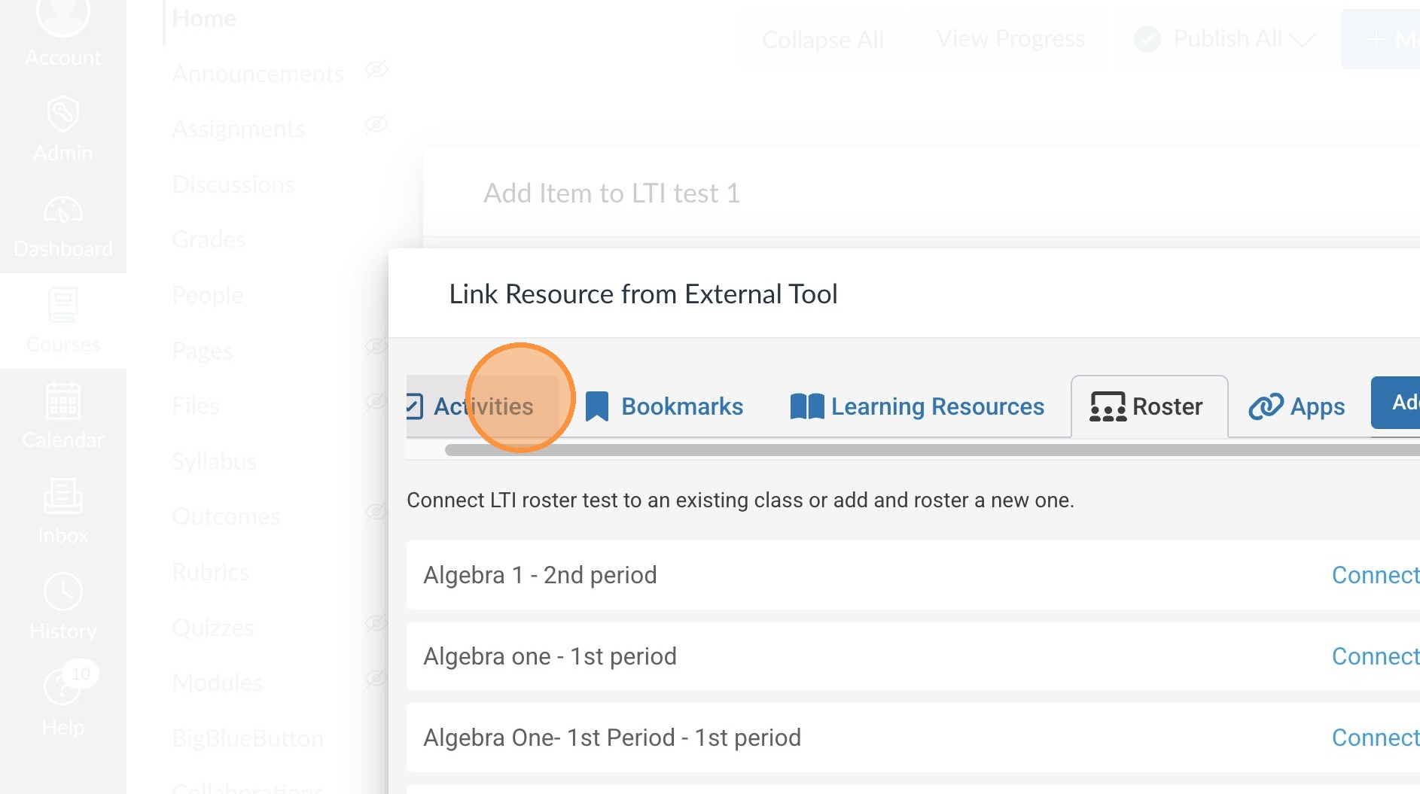Open the History clock icon
The height and width of the screenshot is (794, 1420).
point(62,592)
